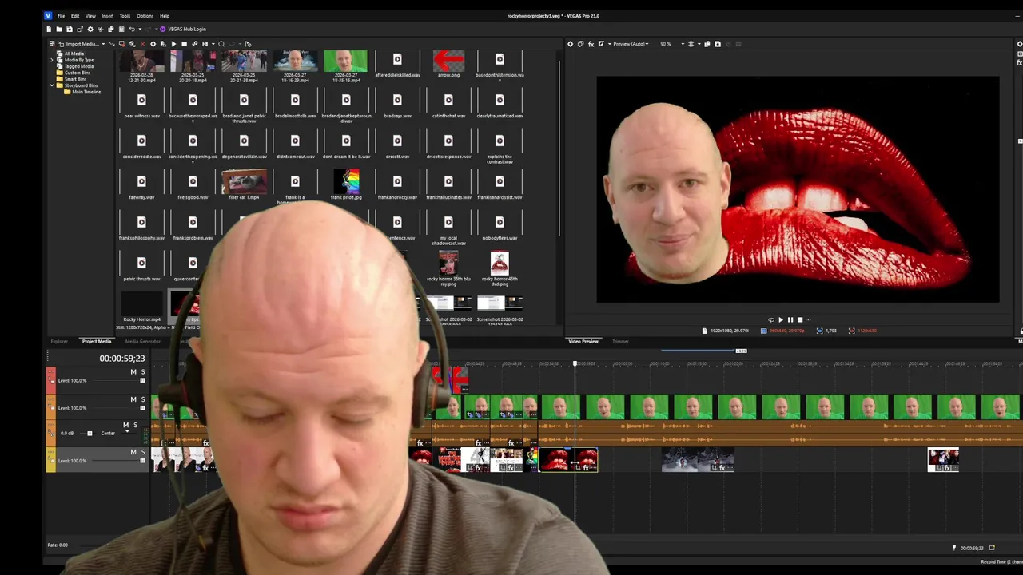Mute the second video track
This screenshot has width=1023, height=575.
[x=133, y=399]
